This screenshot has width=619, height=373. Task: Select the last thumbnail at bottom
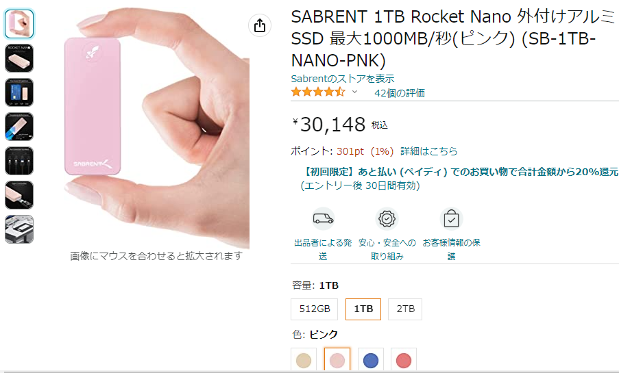[19, 229]
